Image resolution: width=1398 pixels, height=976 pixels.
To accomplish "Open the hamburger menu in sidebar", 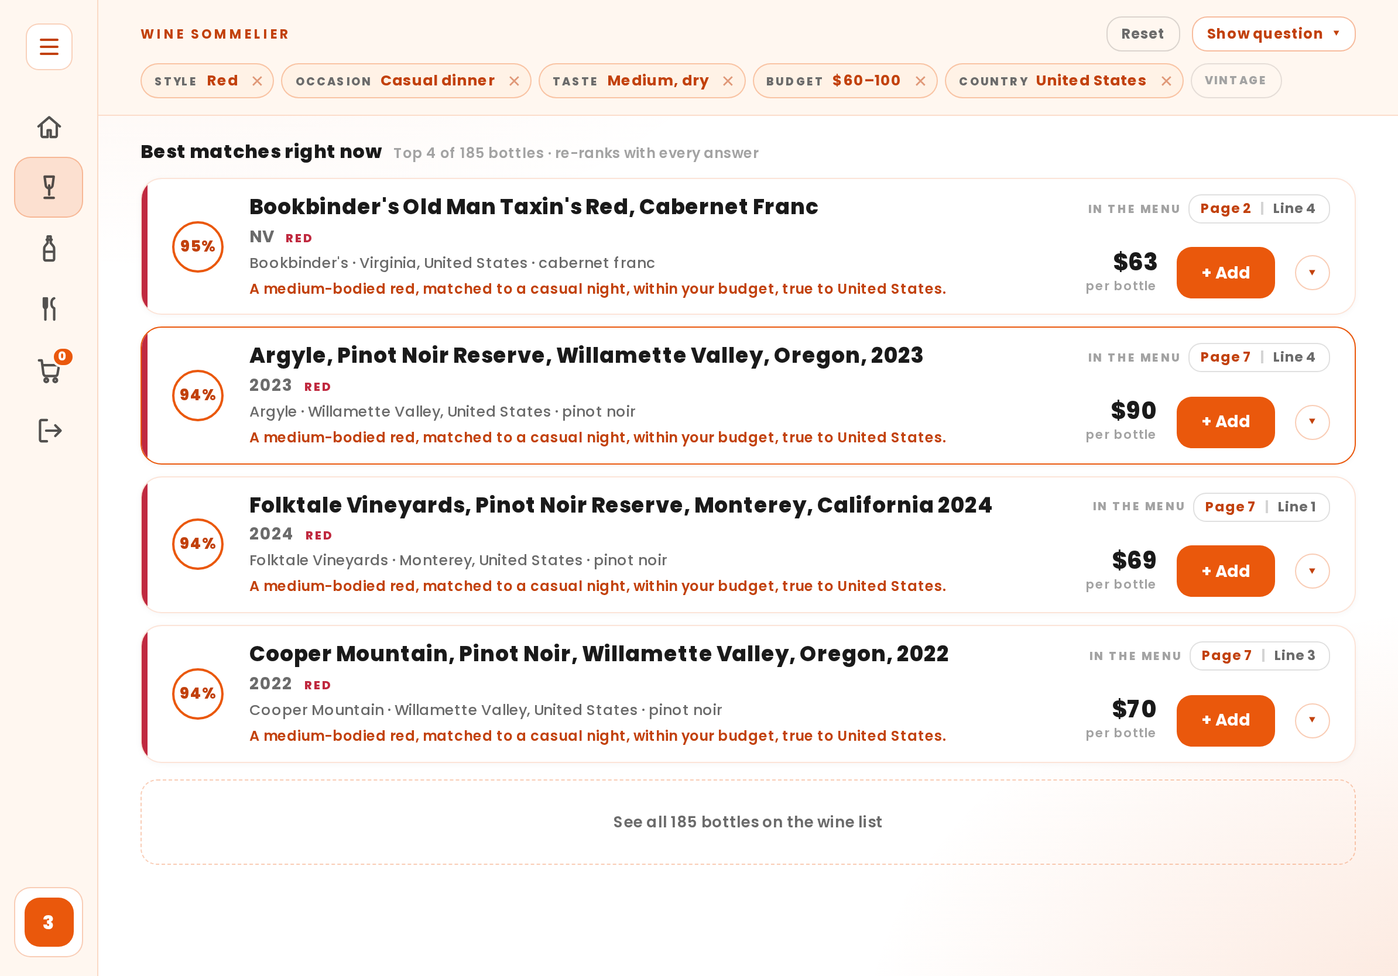I will click(49, 47).
